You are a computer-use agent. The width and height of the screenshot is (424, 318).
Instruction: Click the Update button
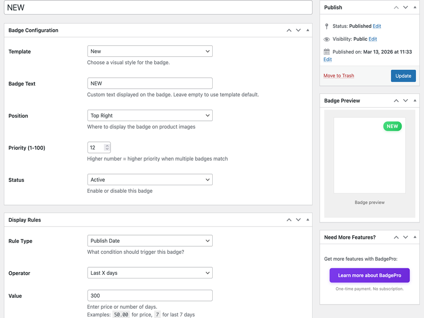(403, 76)
